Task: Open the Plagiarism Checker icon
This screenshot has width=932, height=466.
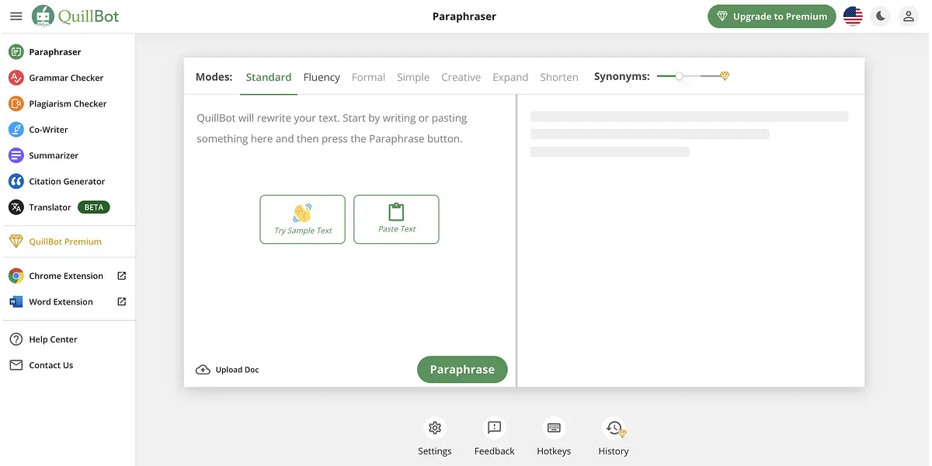Action: 16,103
